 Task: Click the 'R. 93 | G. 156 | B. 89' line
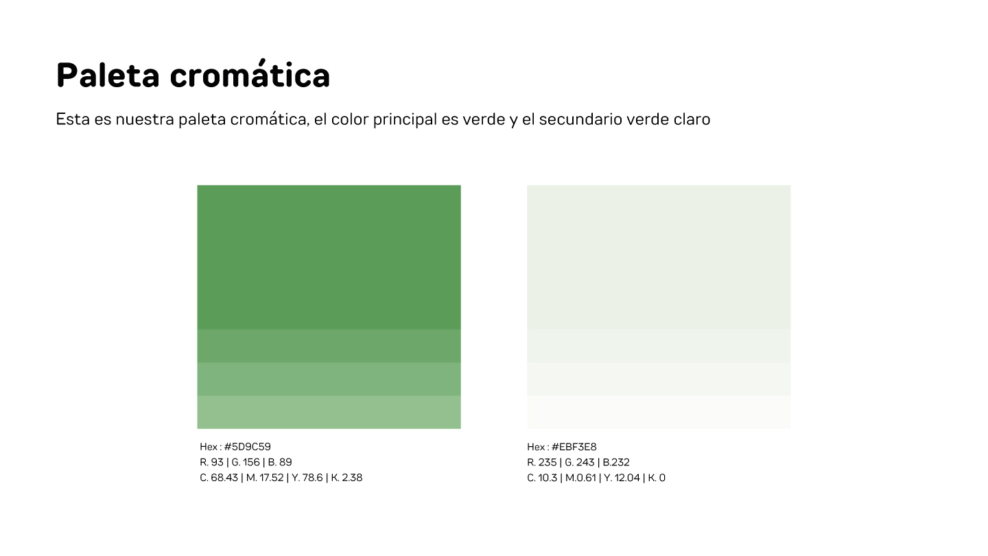pos(246,462)
